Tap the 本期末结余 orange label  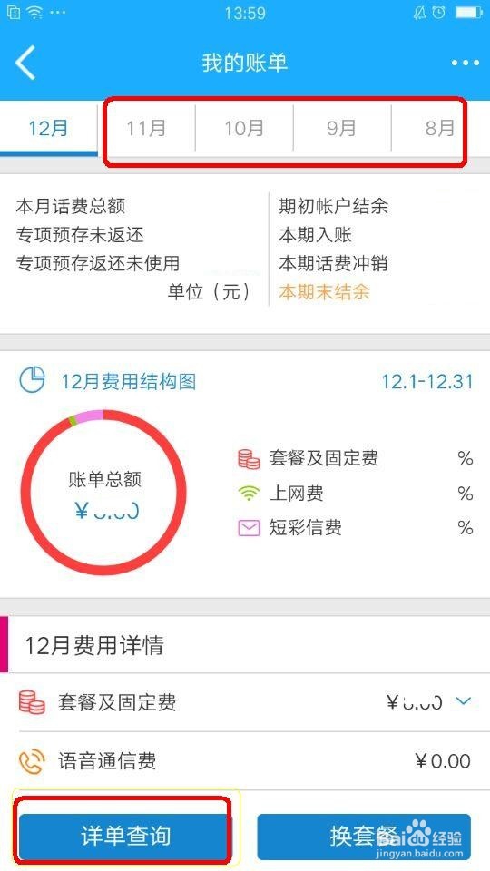point(325,291)
